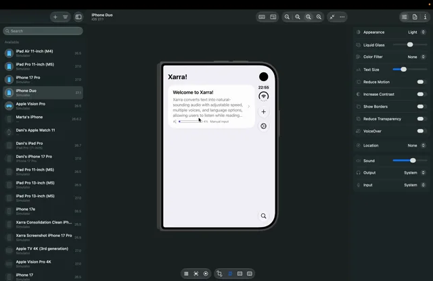
Task: Show the settings list inspector icon
Action: tap(405, 17)
